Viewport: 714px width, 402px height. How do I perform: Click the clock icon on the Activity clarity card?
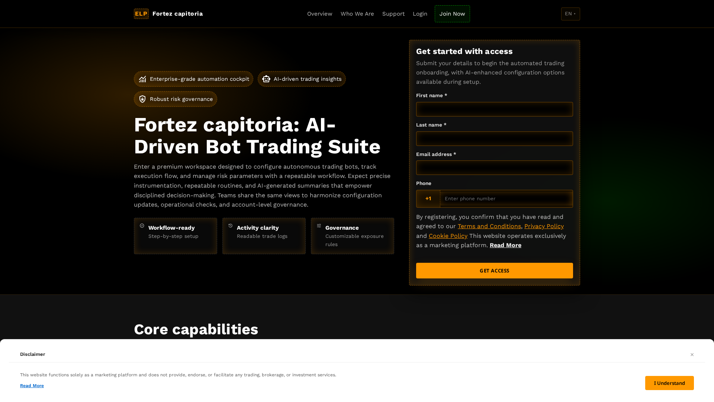tap(231, 226)
